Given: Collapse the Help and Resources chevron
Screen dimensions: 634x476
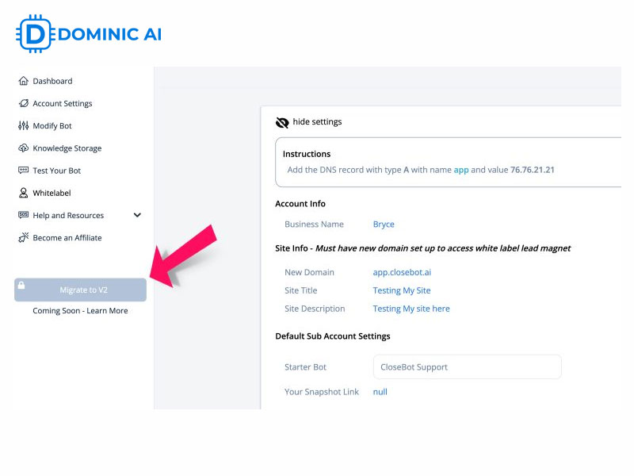Looking at the screenshot, I should [x=136, y=215].
